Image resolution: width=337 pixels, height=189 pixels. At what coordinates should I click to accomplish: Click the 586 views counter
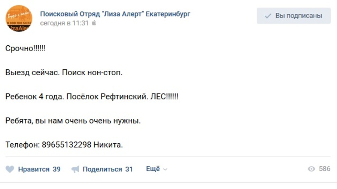pyautogui.click(x=325, y=169)
